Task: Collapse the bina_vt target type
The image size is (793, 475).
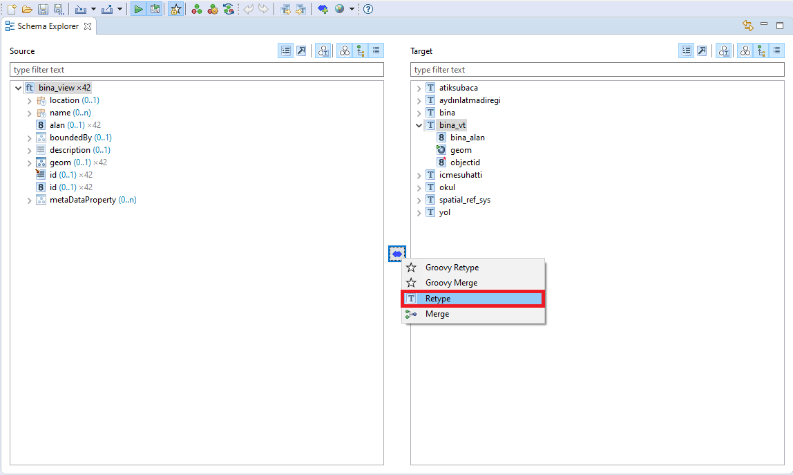Action: tap(419, 125)
